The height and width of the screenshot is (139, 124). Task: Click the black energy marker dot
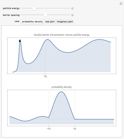tap(20, 41)
